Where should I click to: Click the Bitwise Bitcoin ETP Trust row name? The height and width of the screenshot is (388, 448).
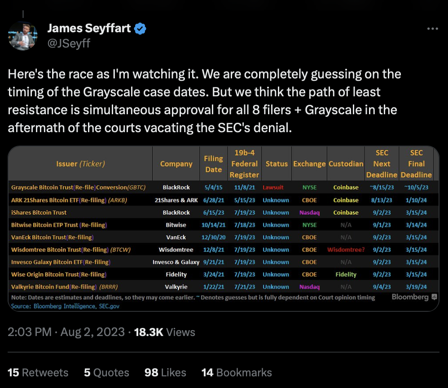click(59, 225)
